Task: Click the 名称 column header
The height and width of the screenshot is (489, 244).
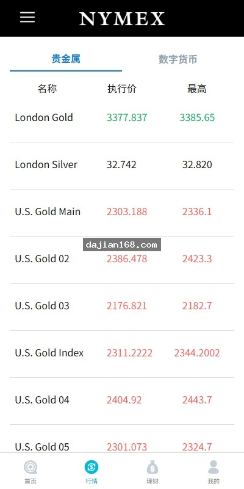Action: click(x=48, y=89)
